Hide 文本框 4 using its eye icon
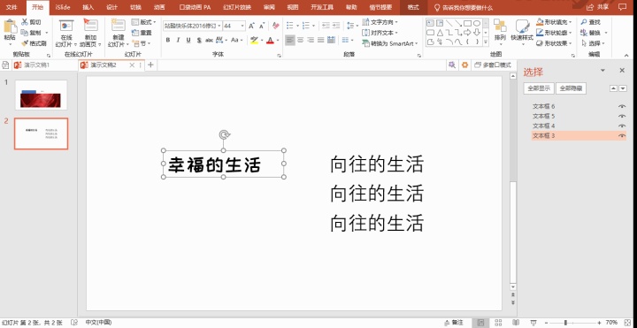The width and height of the screenshot is (637, 328). [622, 126]
